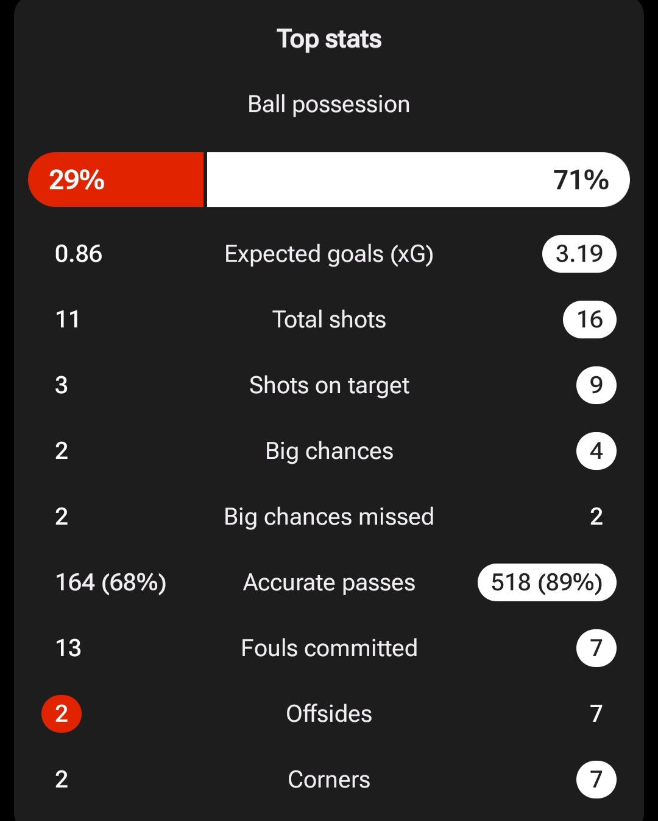Tap the red 2 offsides badge
The image size is (658, 821).
tap(62, 714)
